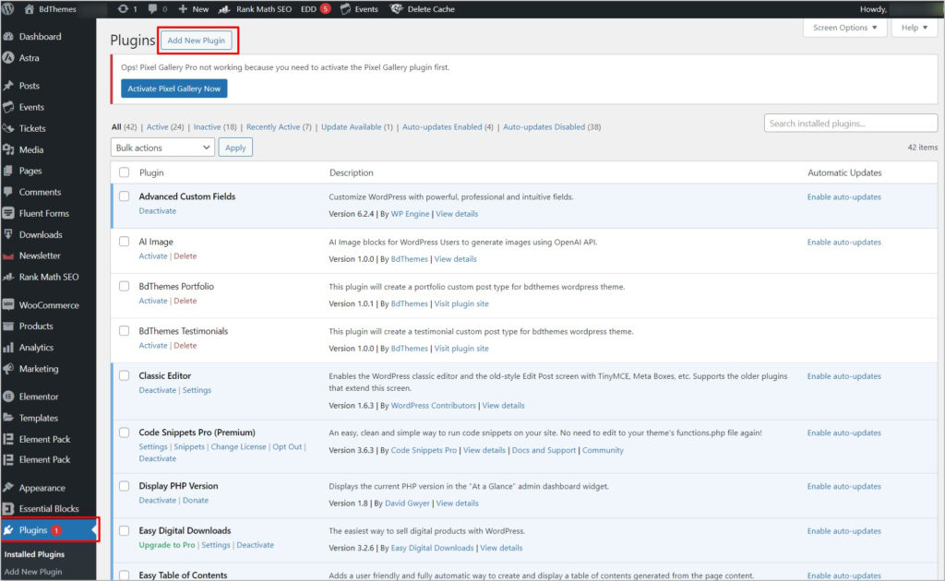The width and height of the screenshot is (945, 581).
Task: Show Auto-updates Enabled (4) plugins
Action: tap(448, 127)
